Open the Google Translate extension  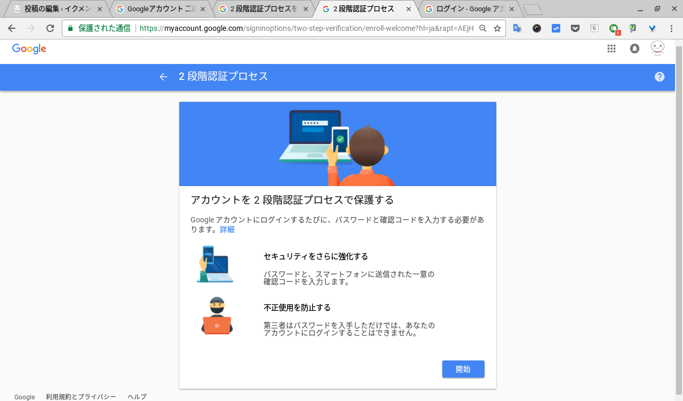coord(517,28)
